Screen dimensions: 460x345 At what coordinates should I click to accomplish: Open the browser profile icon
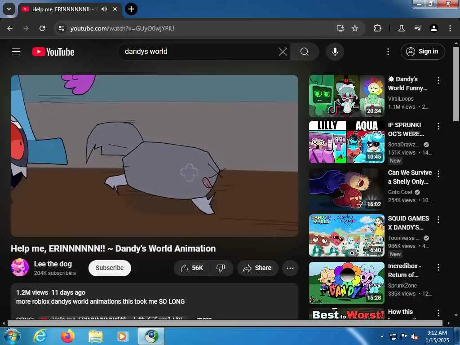[434, 28]
